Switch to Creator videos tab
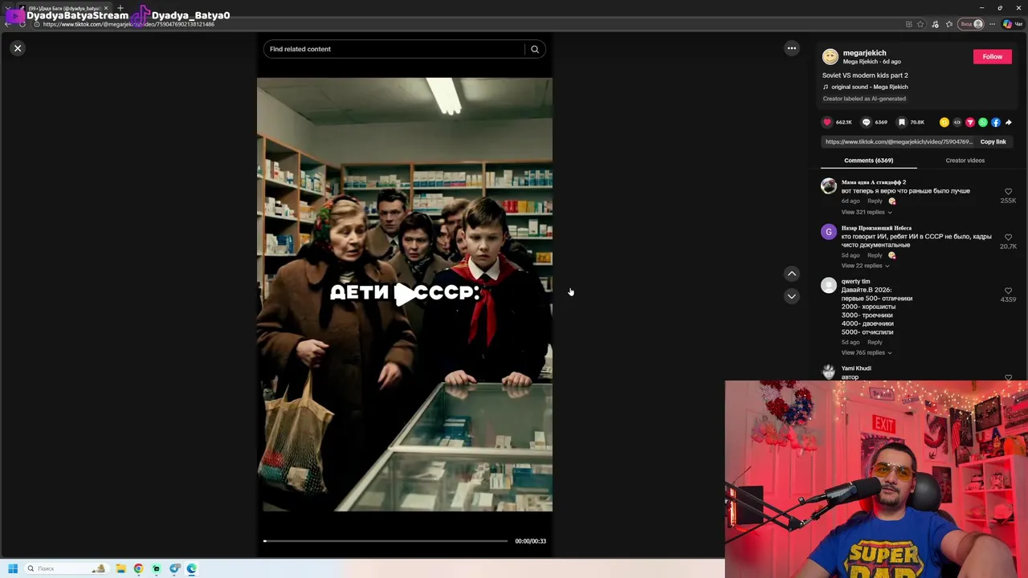Viewport: 1028px width, 578px height. click(965, 161)
